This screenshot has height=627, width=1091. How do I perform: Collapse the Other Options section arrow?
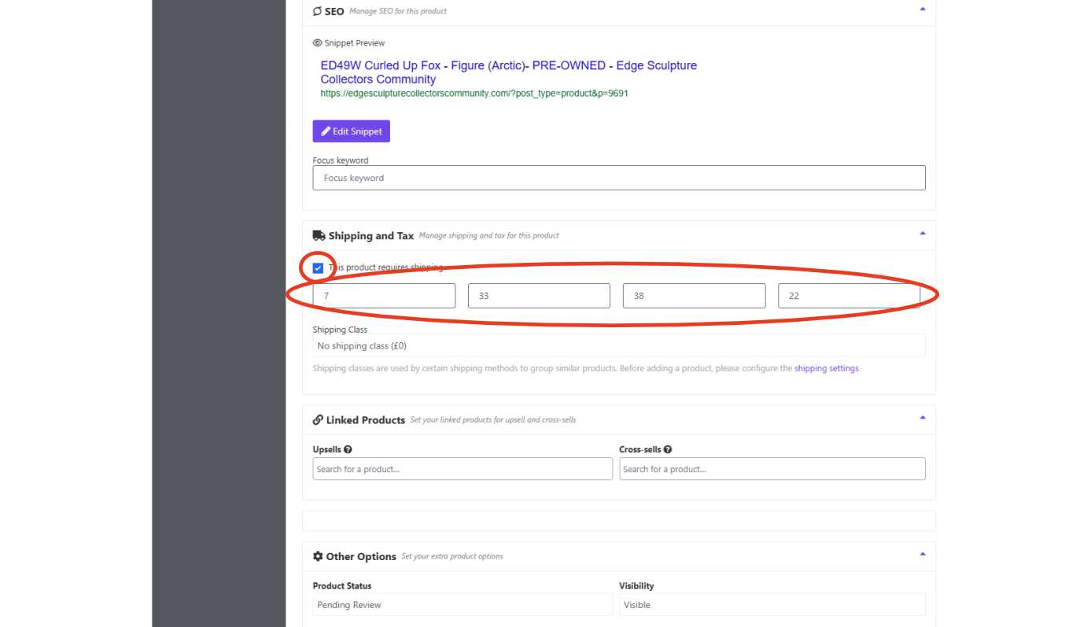click(922, 555)
